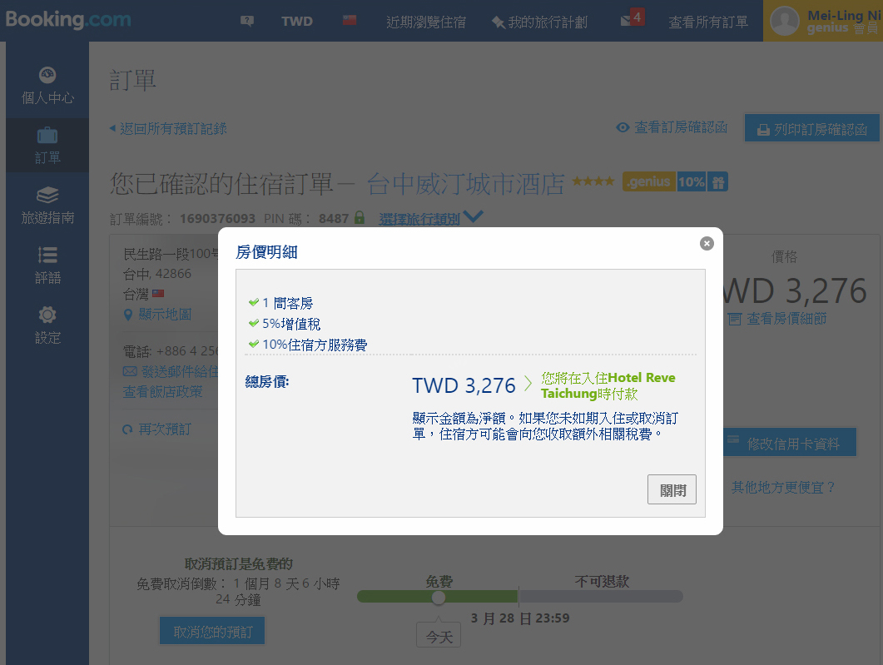Click the 今天 timeline marker label
This screenshot has height=665, width=883.
[439, 636]
